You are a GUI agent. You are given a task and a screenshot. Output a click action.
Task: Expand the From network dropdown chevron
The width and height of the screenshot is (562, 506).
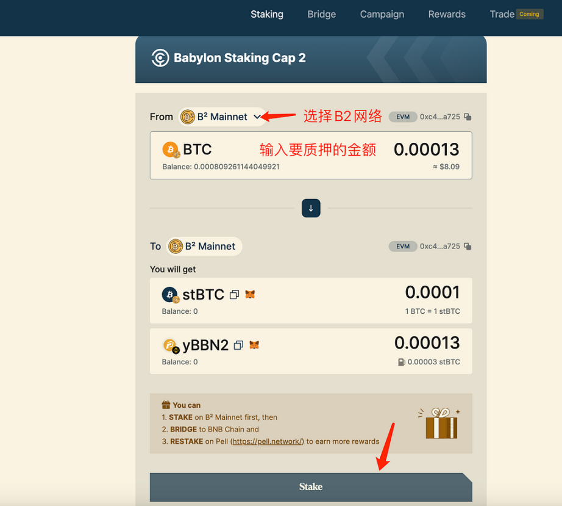click(257, 117)
